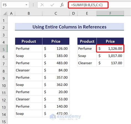Click the Enter checkmark formula icon

[x=52, y=5]
